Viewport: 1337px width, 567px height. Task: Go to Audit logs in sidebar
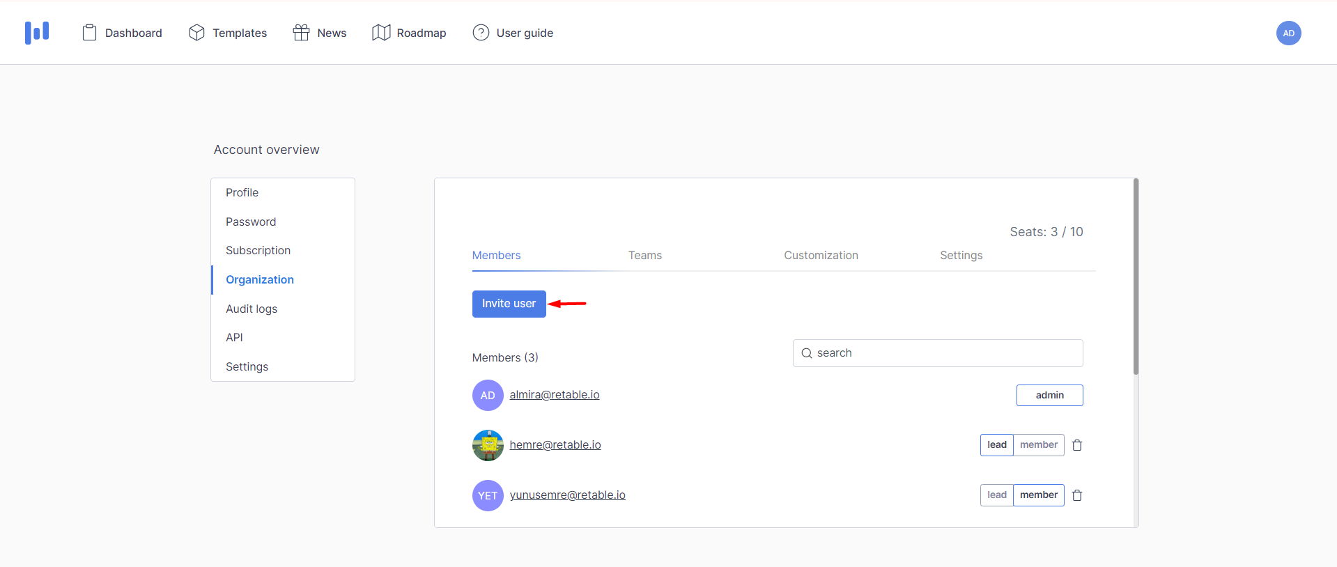252,309
